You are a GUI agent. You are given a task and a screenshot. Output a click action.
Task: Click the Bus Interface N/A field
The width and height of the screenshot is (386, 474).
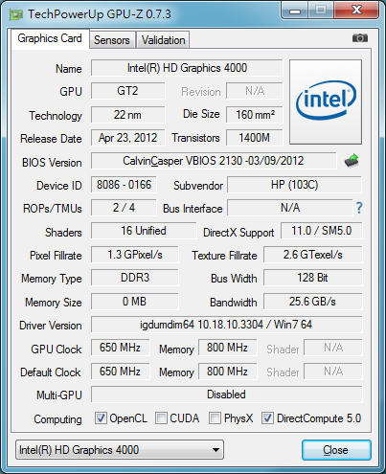pos(290,208)
